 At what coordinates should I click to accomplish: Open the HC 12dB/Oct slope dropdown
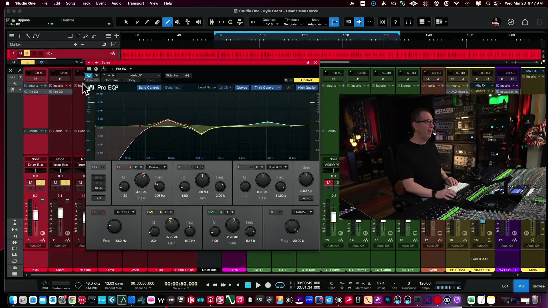[302, 212]
